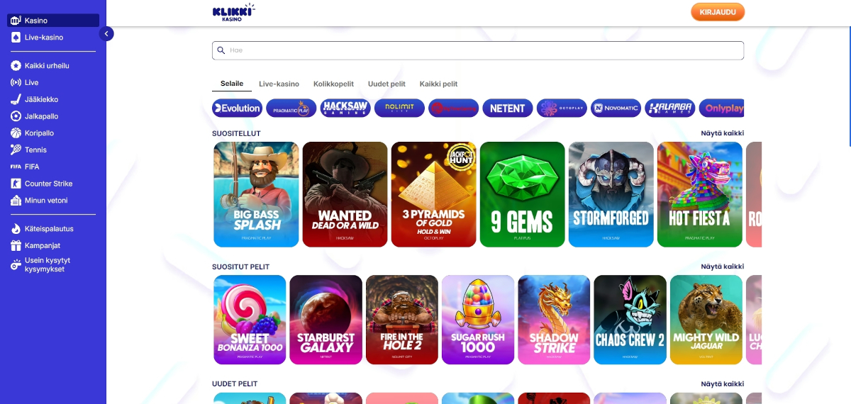This screenshot has width=851, height=404.
Task: Open the Jääkiekko ice hockey icon
Action: click(x=16, y=99)
